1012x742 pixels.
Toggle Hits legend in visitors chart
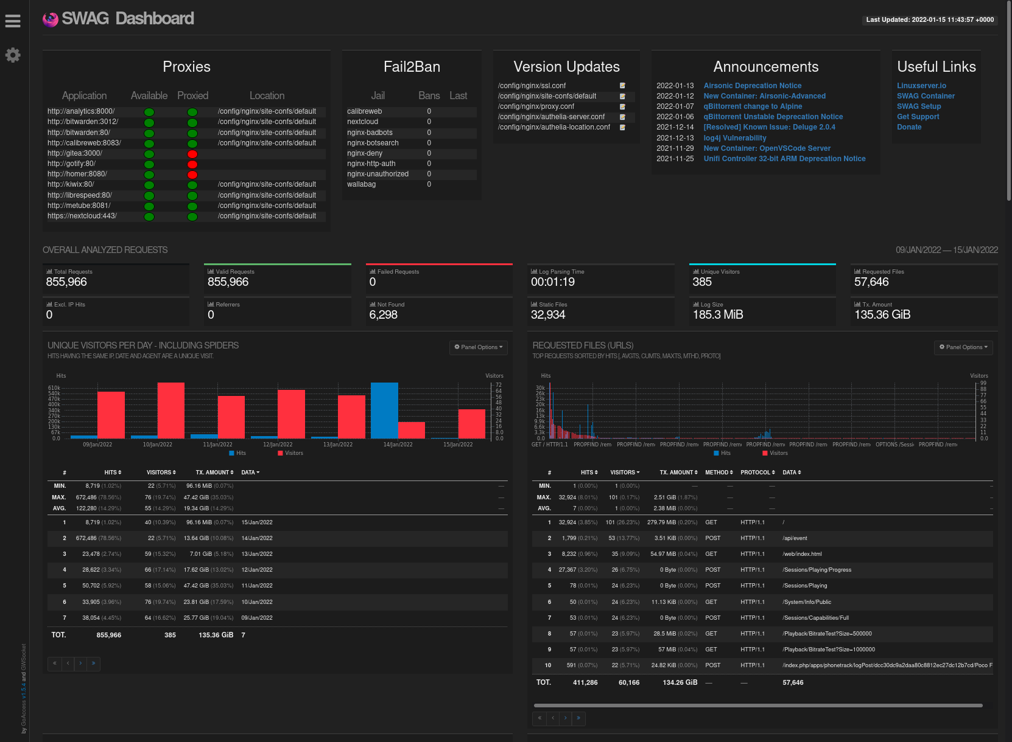(237, 453)
